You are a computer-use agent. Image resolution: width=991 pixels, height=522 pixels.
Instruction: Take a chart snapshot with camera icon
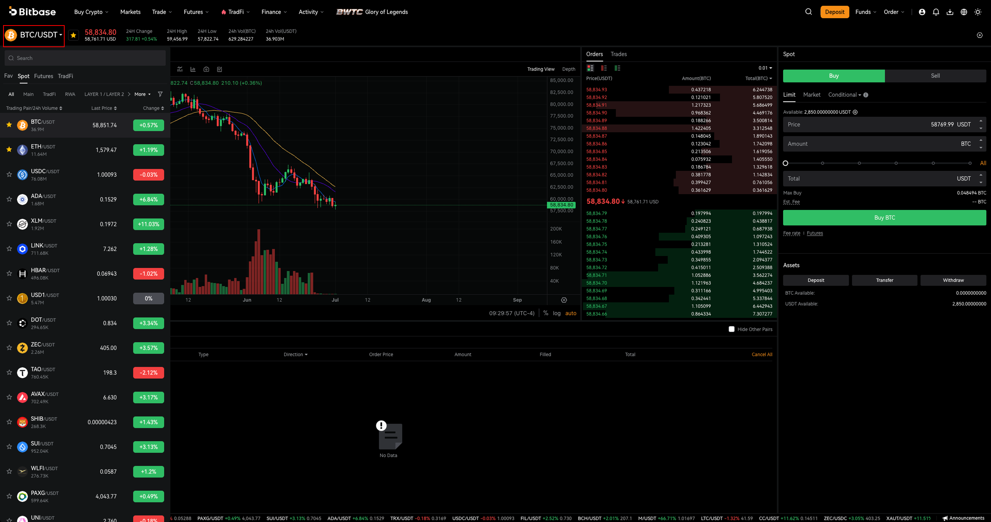[206, 69]
